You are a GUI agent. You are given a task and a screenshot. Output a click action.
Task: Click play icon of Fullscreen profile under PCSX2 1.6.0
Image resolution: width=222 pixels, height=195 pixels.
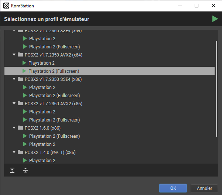[25, 136]
